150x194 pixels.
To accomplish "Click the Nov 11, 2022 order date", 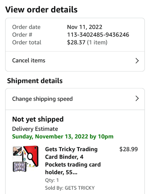I will 85,27.
